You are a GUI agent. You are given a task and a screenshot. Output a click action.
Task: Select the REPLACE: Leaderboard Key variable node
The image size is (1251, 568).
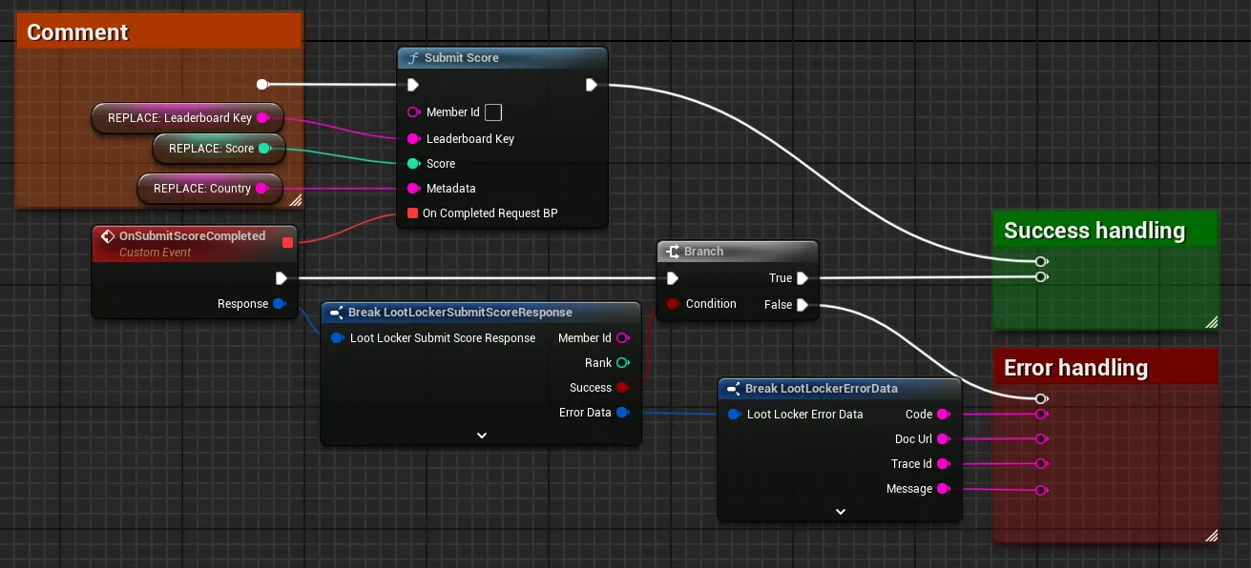[187, 118]
